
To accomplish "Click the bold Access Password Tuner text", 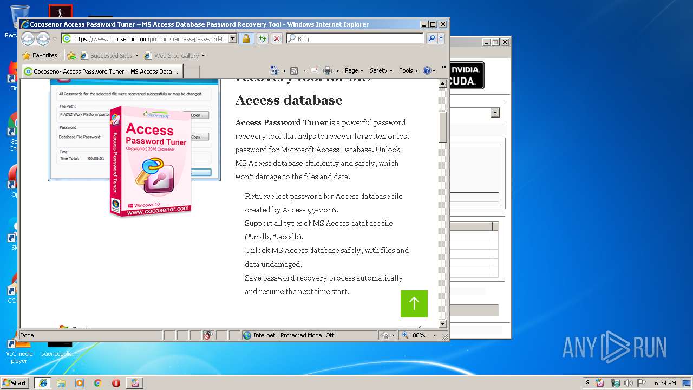I will coord(282,122).
